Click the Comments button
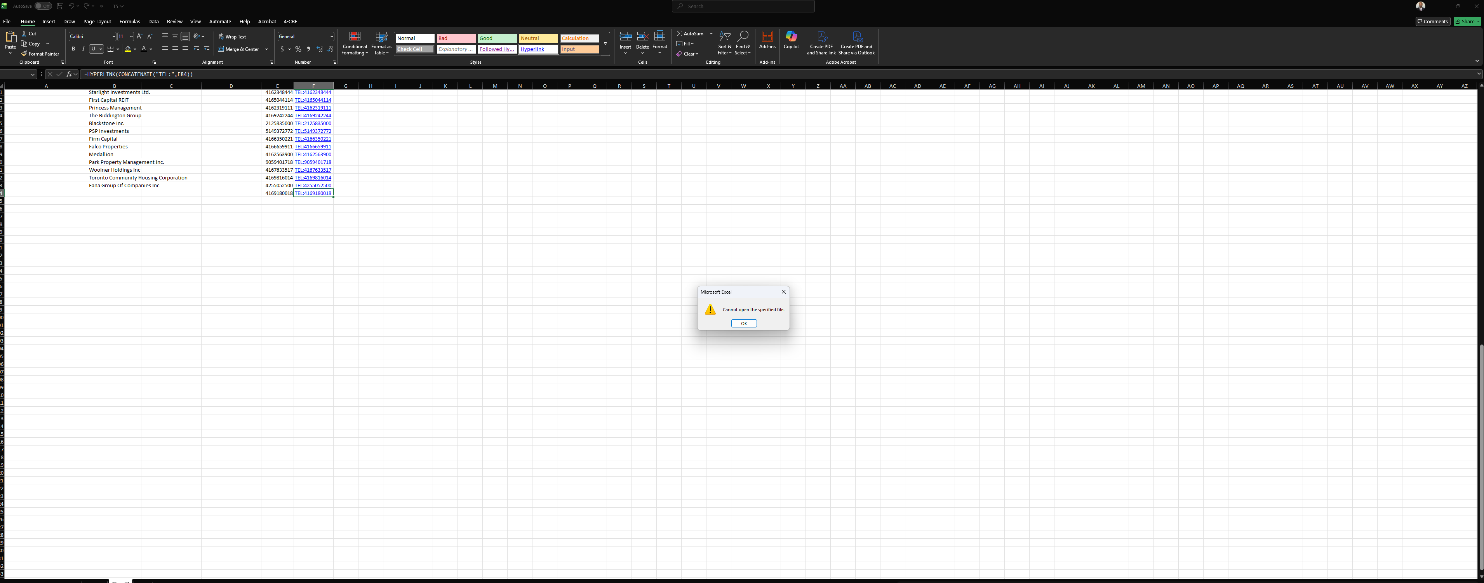The width and height of the screenshot is (1484, 583). tap(1433, 21)
